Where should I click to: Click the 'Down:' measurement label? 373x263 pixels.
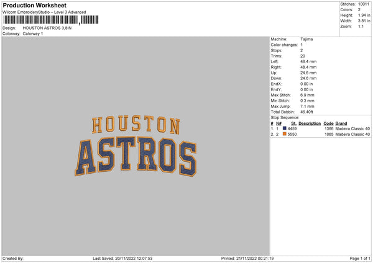(277, 78)
